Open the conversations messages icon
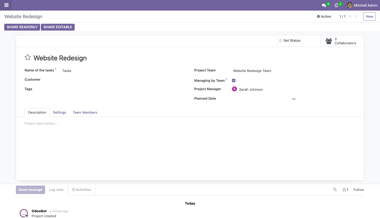Viewport: 380px width, 218px height. tap(324, 5)
